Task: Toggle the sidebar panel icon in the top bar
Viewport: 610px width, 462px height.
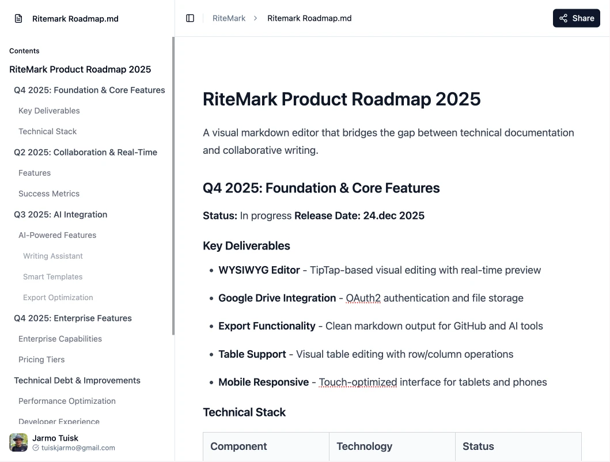Action: pyautogui.click(x=190, y=18)
